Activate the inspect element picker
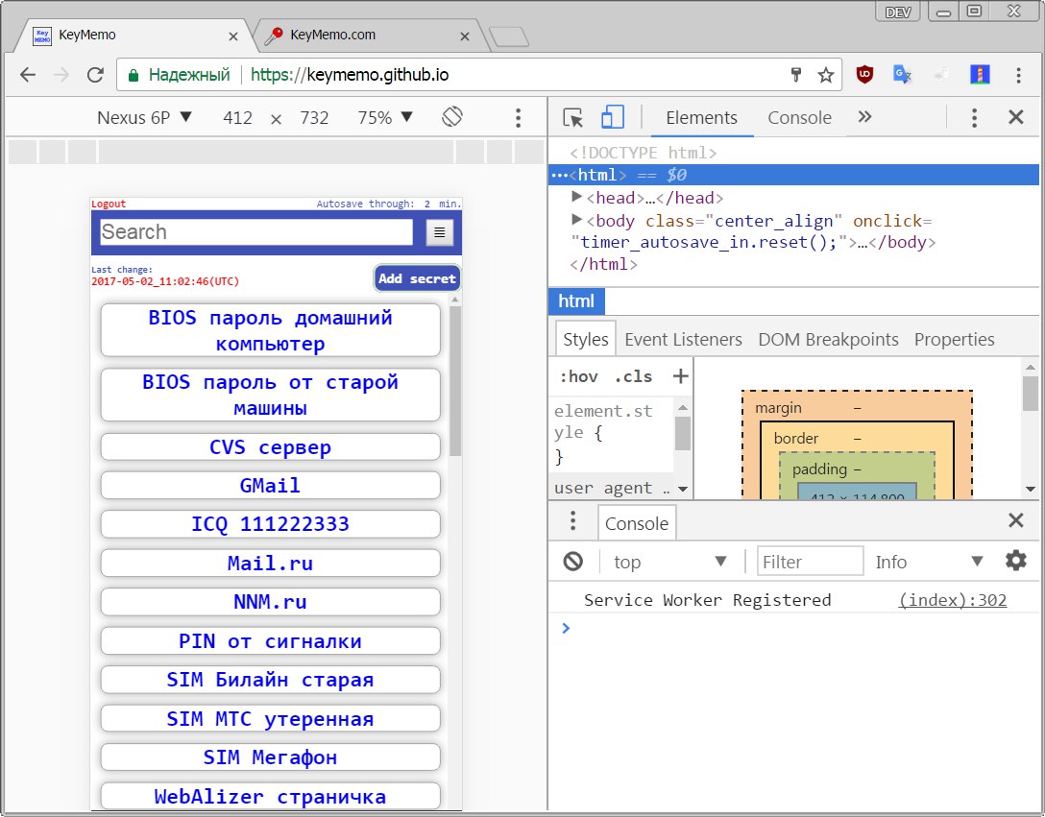 point(573,117)
